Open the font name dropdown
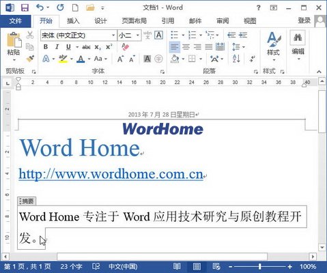 113,35
